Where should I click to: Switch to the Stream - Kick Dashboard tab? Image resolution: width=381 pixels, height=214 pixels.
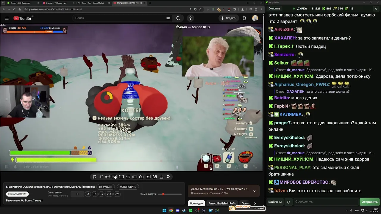[22, 3]
